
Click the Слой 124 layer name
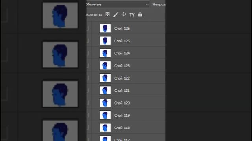[122, 53]
